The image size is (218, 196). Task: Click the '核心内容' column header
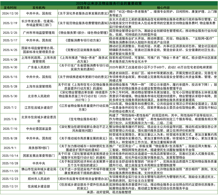163,8
